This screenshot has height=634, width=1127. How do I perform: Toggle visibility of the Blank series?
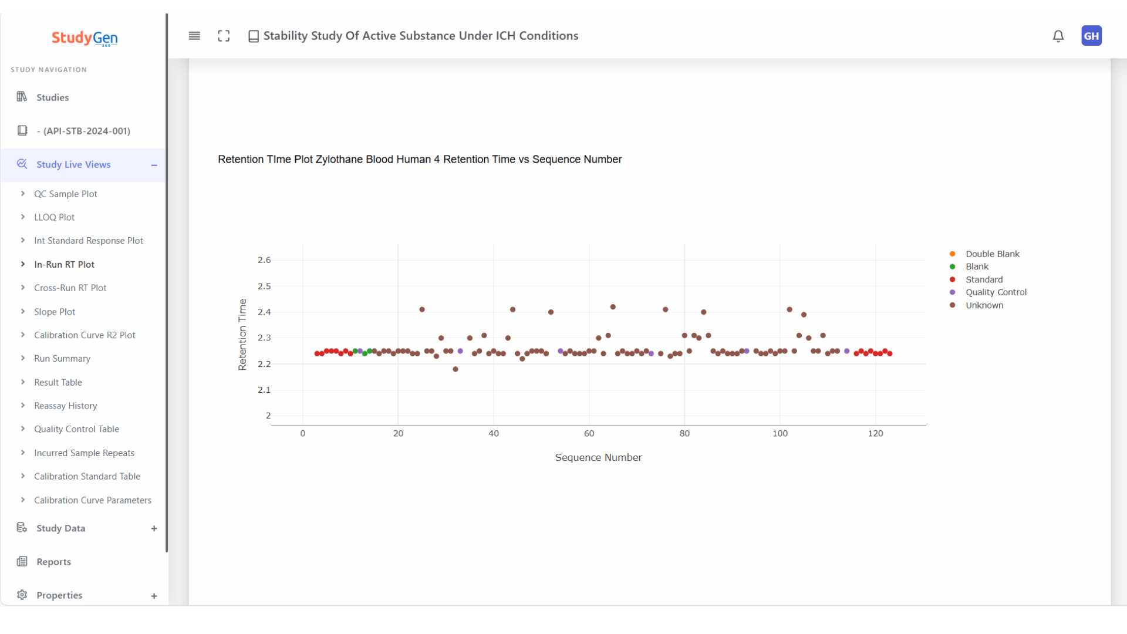(x=977, y=266)
